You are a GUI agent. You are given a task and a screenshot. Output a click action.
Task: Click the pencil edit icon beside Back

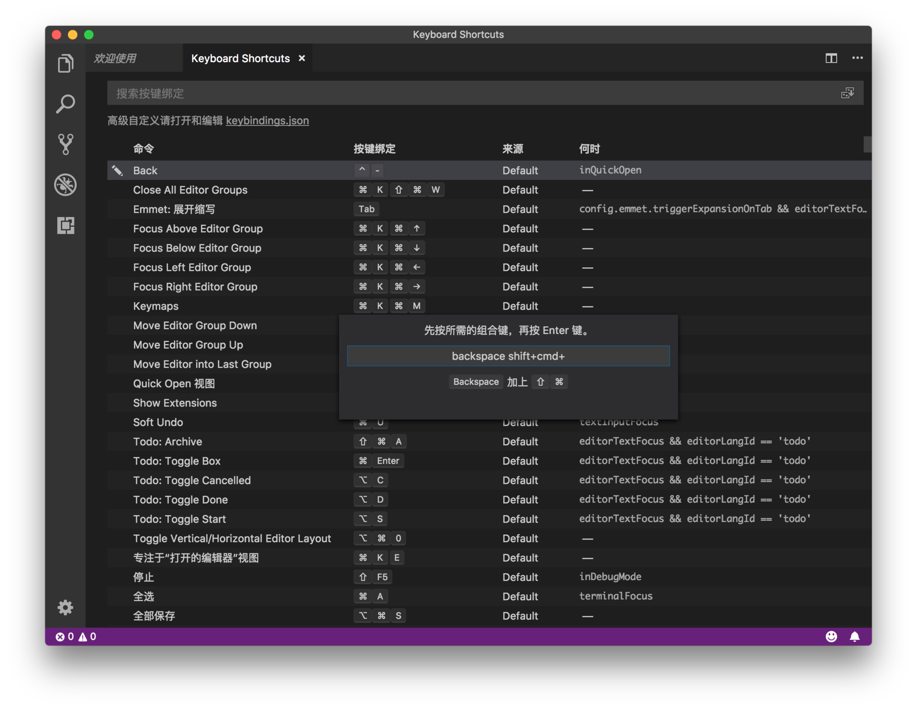point(117,170)
